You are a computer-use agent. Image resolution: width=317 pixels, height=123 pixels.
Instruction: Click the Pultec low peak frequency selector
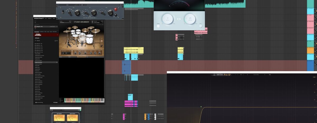70,13
